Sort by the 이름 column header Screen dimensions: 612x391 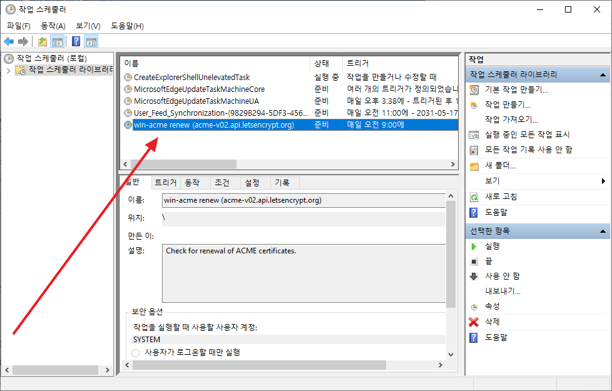pos(216,63)
